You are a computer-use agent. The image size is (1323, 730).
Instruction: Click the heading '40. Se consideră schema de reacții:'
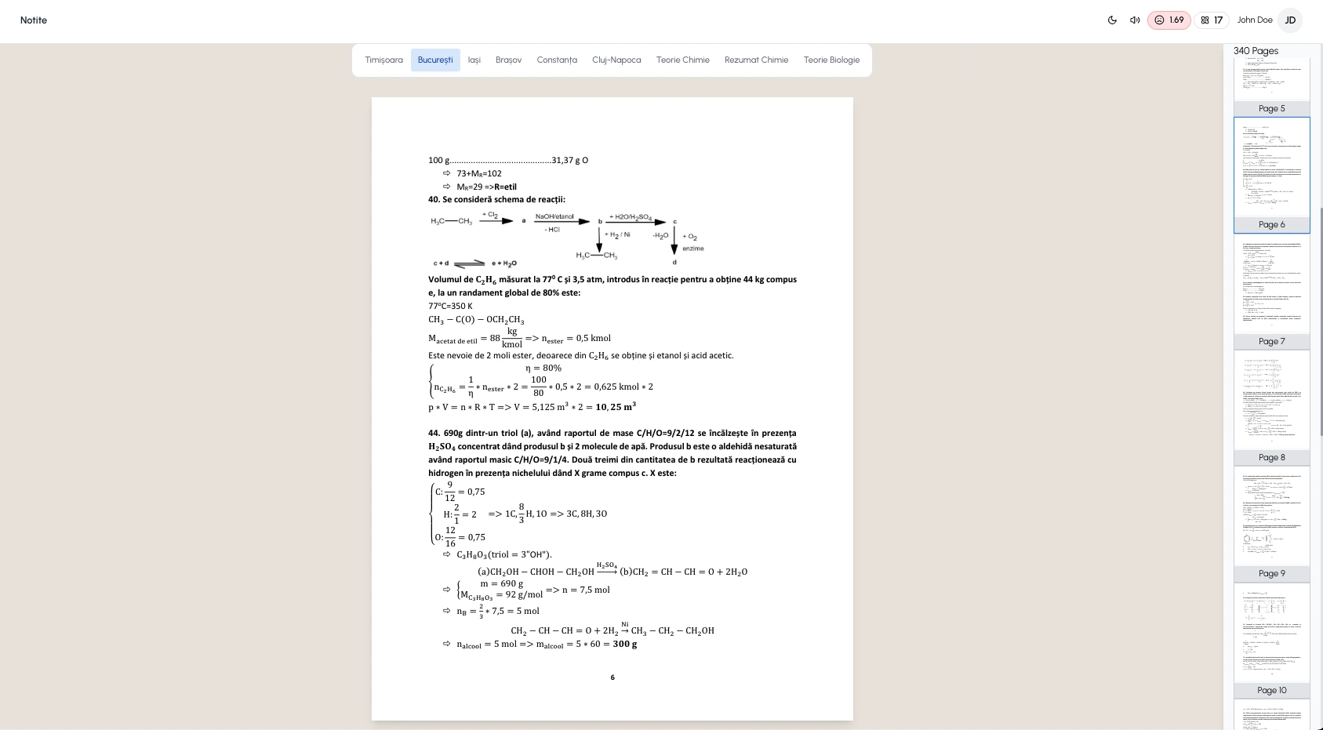pos(496,199)
